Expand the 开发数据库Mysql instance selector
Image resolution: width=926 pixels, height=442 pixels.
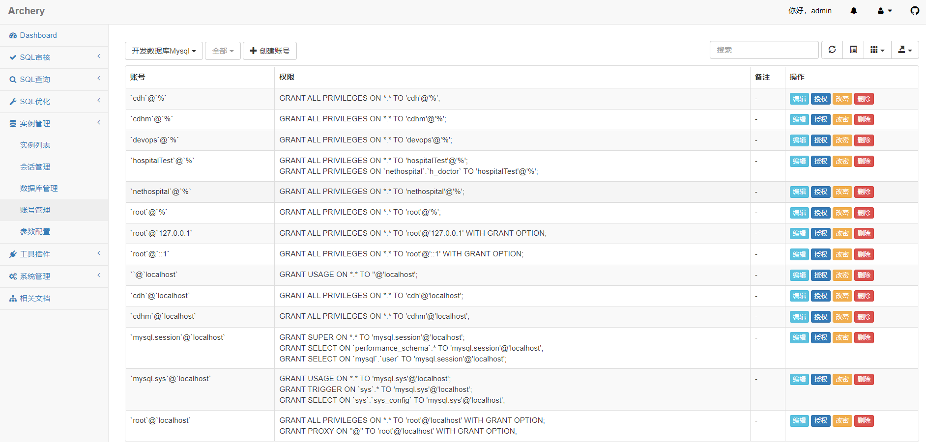[x=164, y=51]
